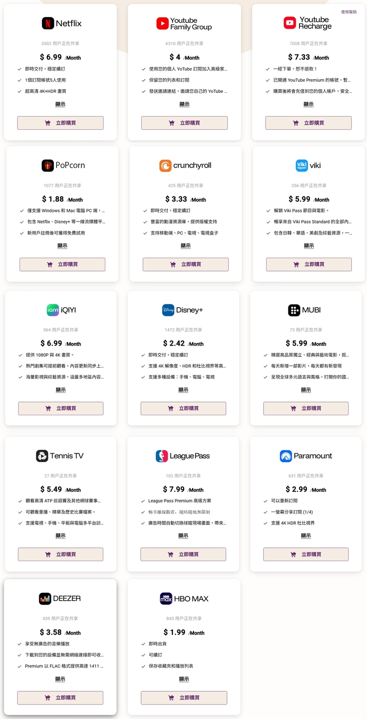Click the MUBI dotted logo icon
367x719 pixels.
pos(294,310)
